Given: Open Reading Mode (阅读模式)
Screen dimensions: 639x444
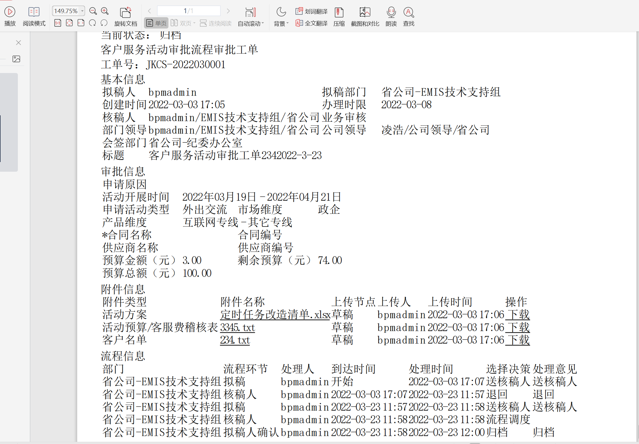Looking at the screenshot, I should coord(34,12).
